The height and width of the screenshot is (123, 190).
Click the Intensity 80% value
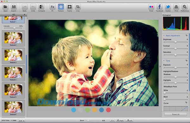click(21, 26)
